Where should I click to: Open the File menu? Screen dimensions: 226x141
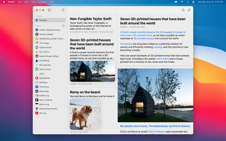click(x=20, y=2)
